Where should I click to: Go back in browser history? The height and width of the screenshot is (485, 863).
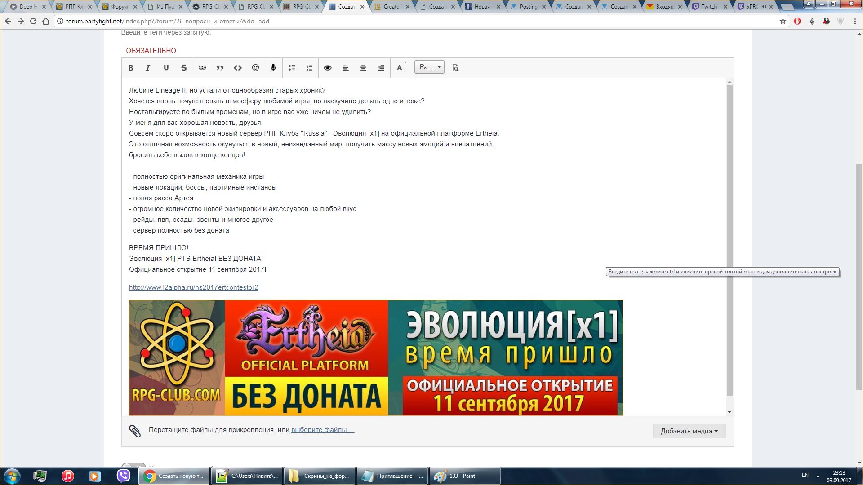pos(8,21)
